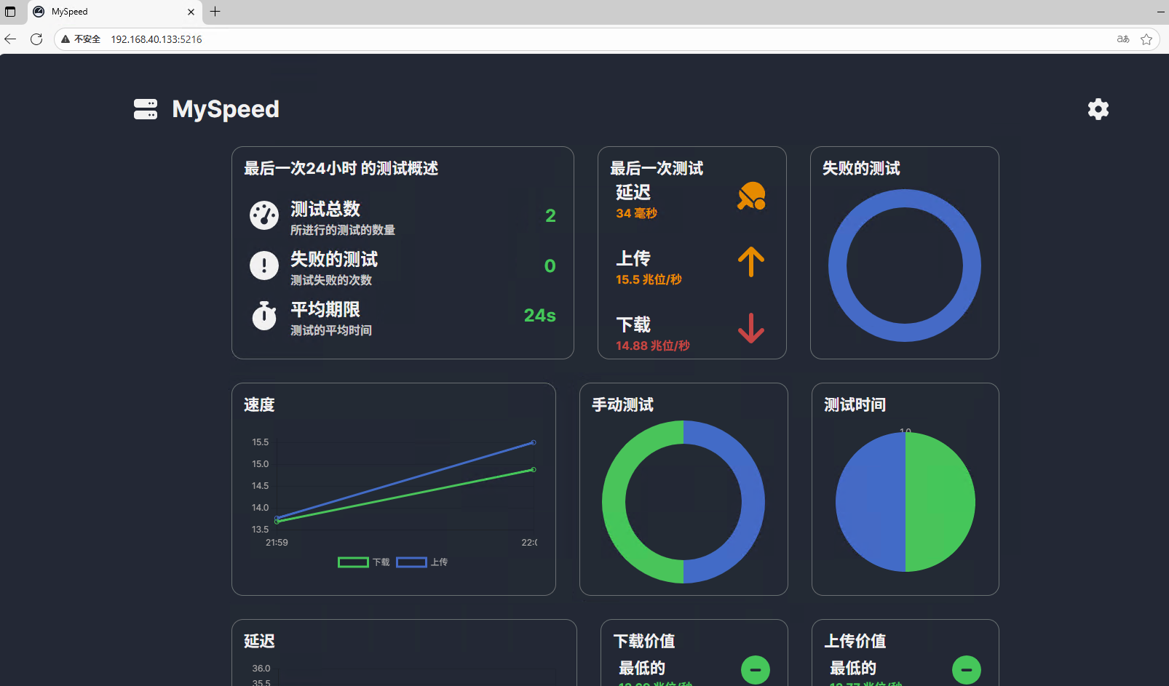Click the 测试时间 card heading
This screenshot has width=1169, height=686.
tap(855, 404)
